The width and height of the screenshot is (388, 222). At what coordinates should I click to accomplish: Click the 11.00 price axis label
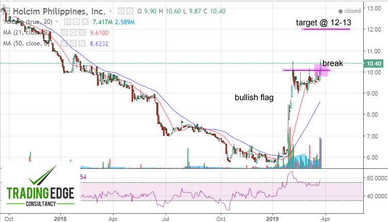click(x=374, y=51)
